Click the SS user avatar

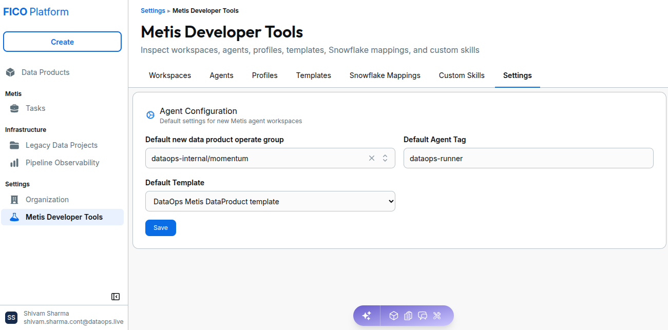pos(11,318)
